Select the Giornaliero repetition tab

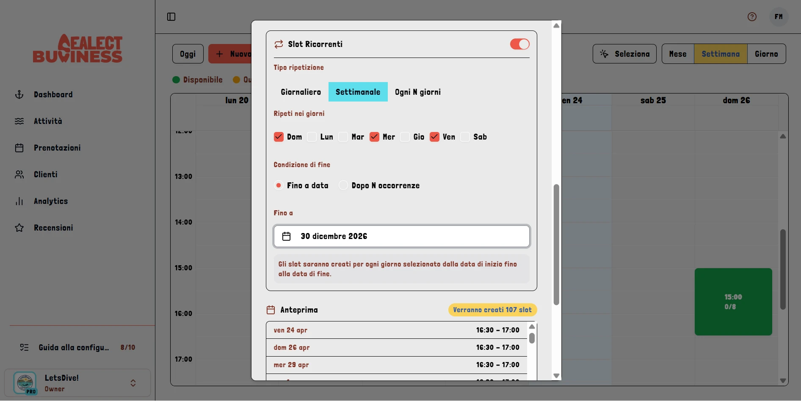coord(301,92)
